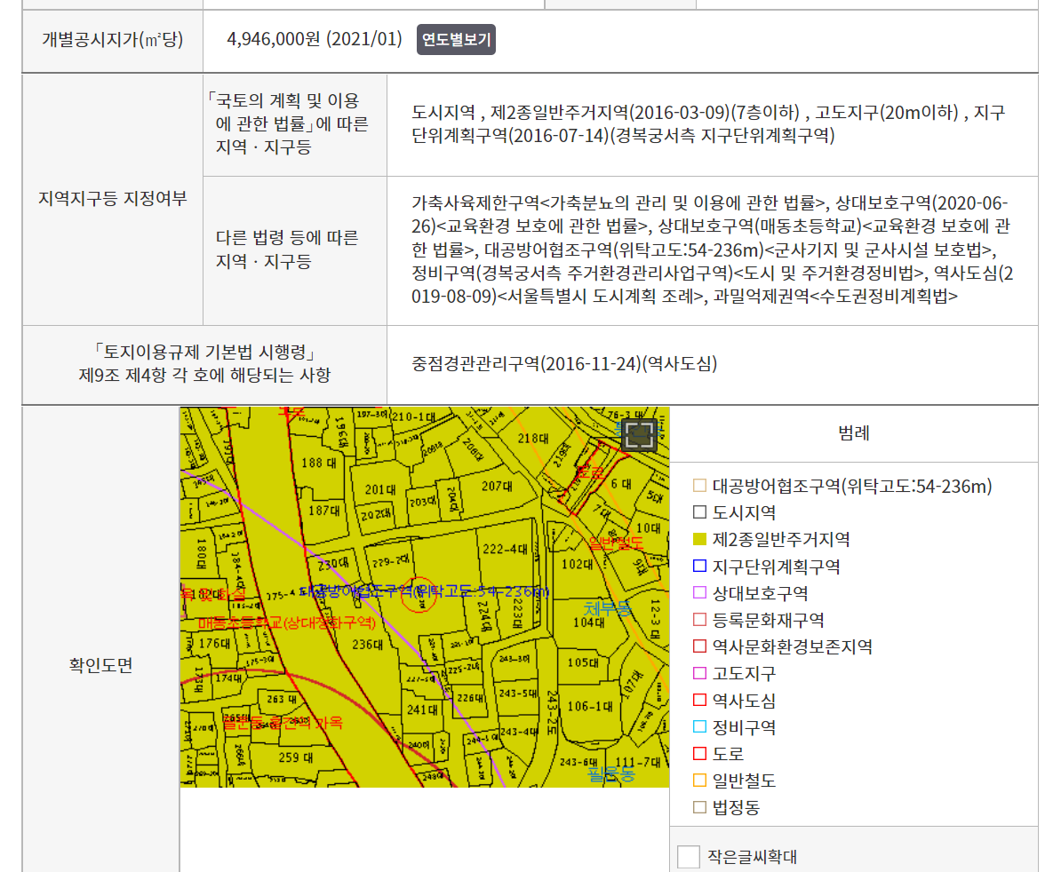
Task: Click the 범례 legend header
Action: pyautogui.click(x=854, y=433)
